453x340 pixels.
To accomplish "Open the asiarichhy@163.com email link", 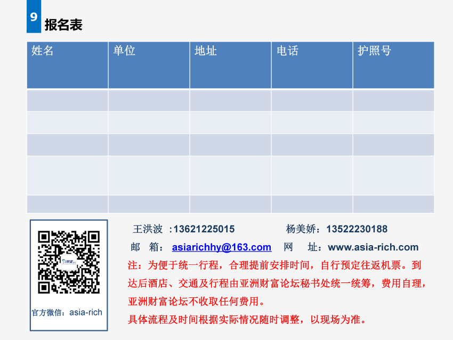I will click(x=221, y=247).
